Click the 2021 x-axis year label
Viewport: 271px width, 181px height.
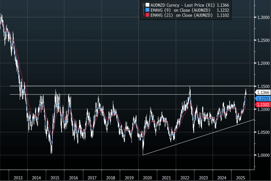click(166, 178)
